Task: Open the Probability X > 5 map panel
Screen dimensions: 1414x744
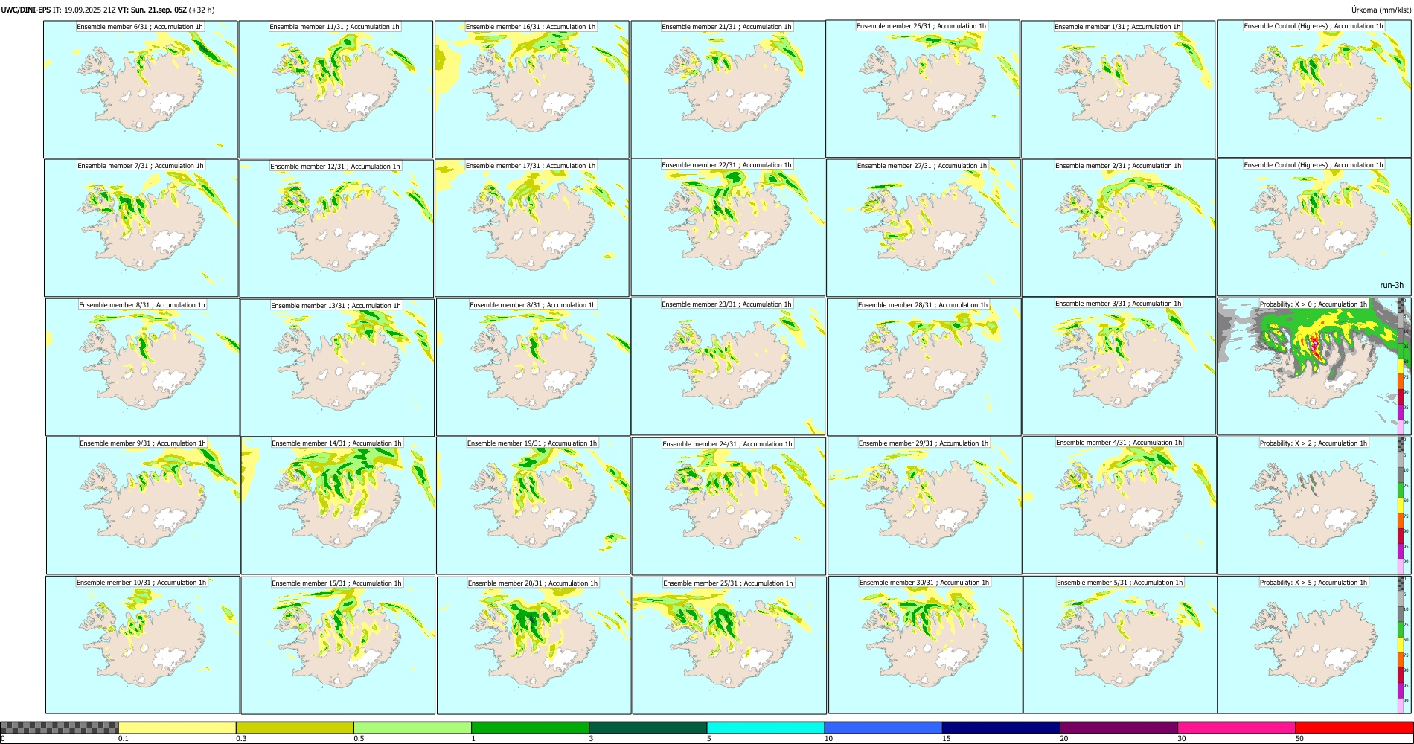Action: tap(1314, 645)
